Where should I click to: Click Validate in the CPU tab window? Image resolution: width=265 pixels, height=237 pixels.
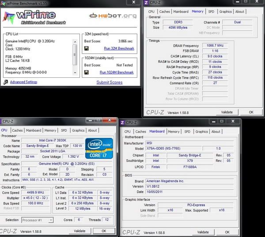click(x=79, y=231)
